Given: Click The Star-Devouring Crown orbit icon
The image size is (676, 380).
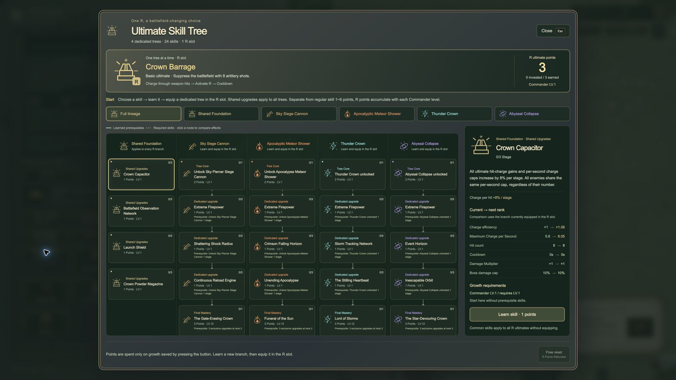Looking at the screenshot, I should click(x=398, y=319).
